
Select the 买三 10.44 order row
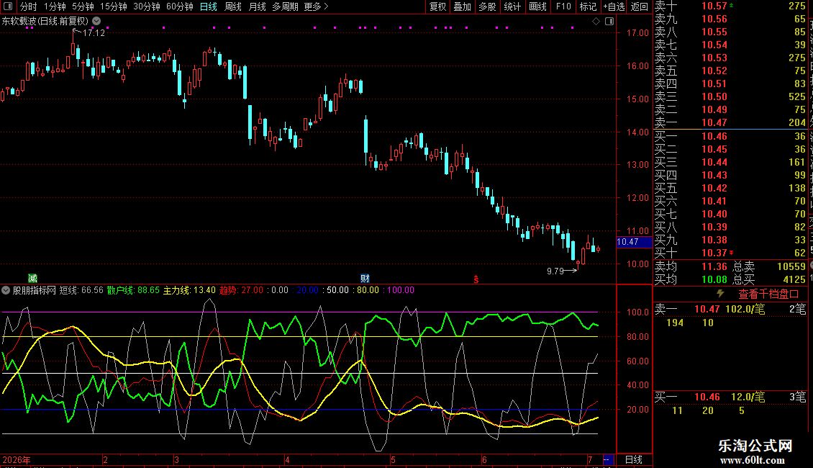click(730, 162)
